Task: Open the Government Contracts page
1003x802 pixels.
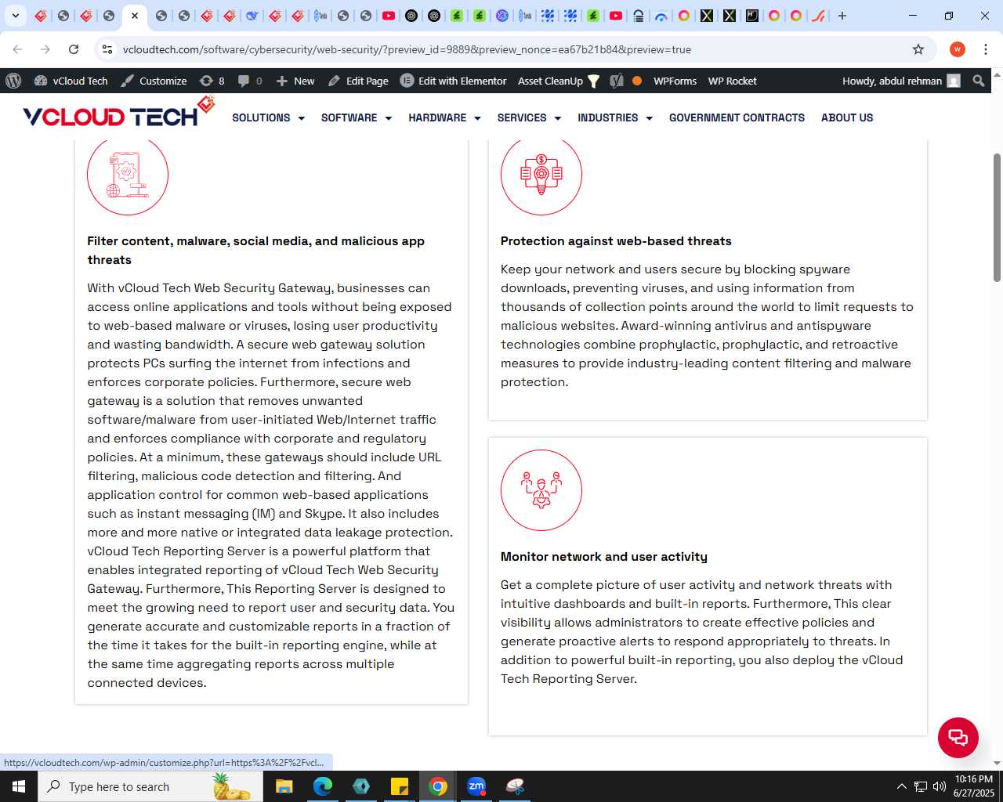Action: point(737,117)
